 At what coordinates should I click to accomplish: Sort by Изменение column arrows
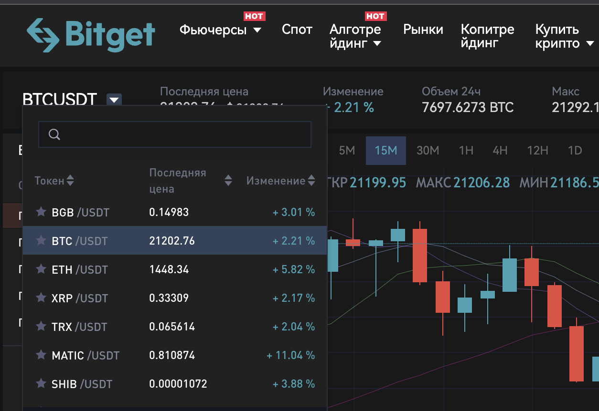click(x=311, y=181)
